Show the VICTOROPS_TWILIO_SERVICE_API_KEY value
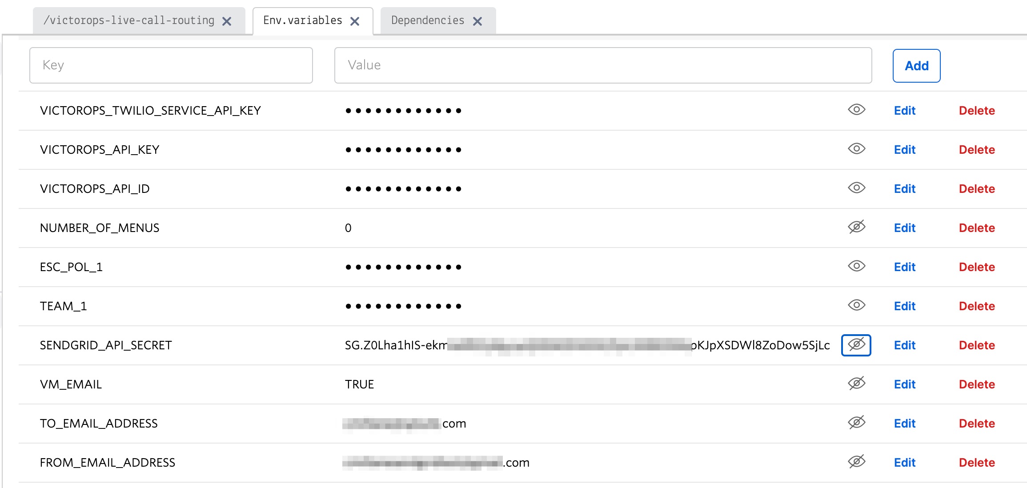 click(x=856, y=110)
